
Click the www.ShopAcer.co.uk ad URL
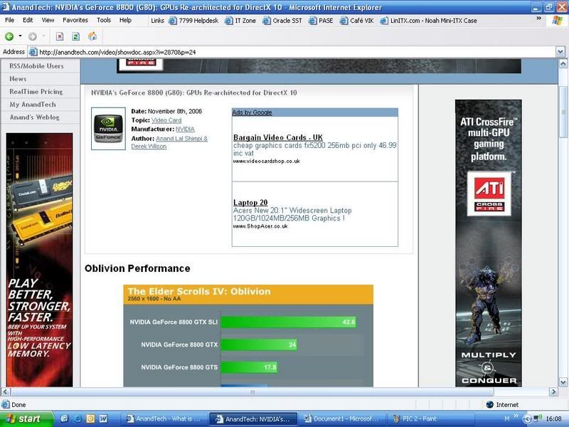(x=260, y=226)
